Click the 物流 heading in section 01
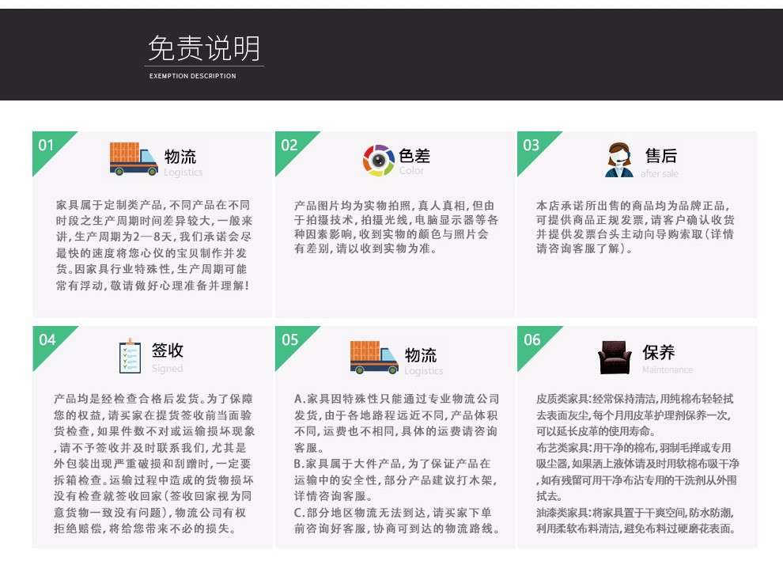Viewport: 783px width, 576px height. pyautogui.click(x=180, y=156)
